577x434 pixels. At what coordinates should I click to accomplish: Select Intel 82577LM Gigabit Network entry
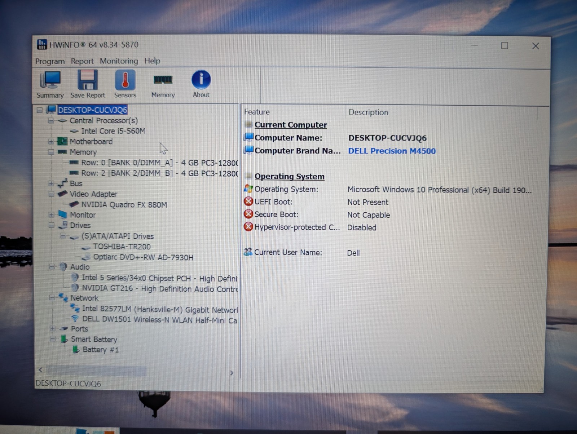point(160,309)
